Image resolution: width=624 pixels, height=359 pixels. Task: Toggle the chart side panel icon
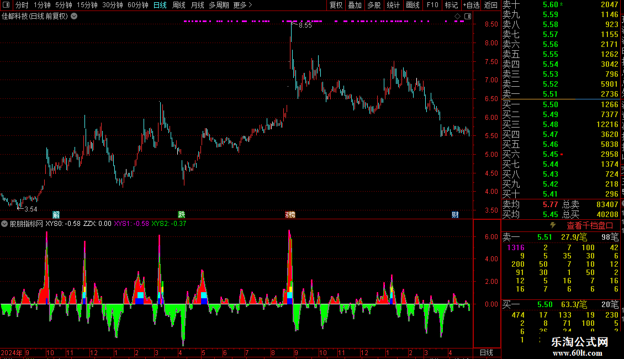tap(468, 17)
